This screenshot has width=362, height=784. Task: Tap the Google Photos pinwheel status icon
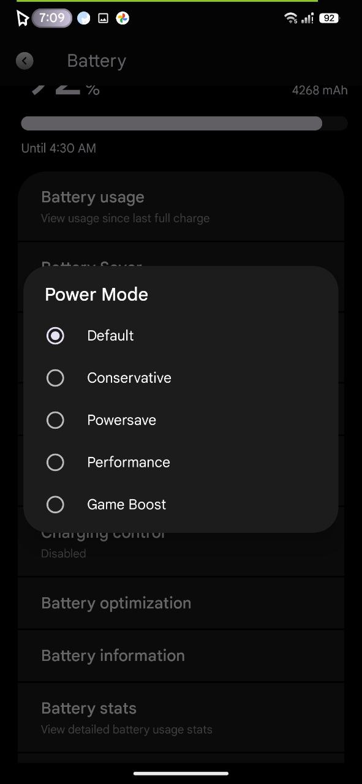pos(123,18)
